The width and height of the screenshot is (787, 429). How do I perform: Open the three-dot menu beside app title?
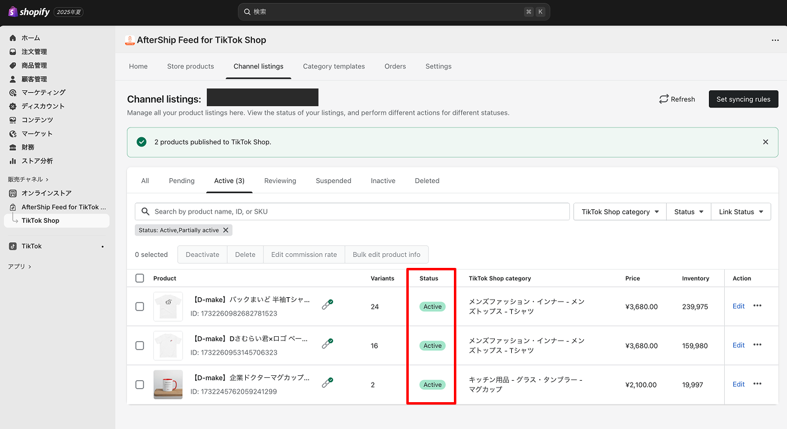click(x=775, y=40)
